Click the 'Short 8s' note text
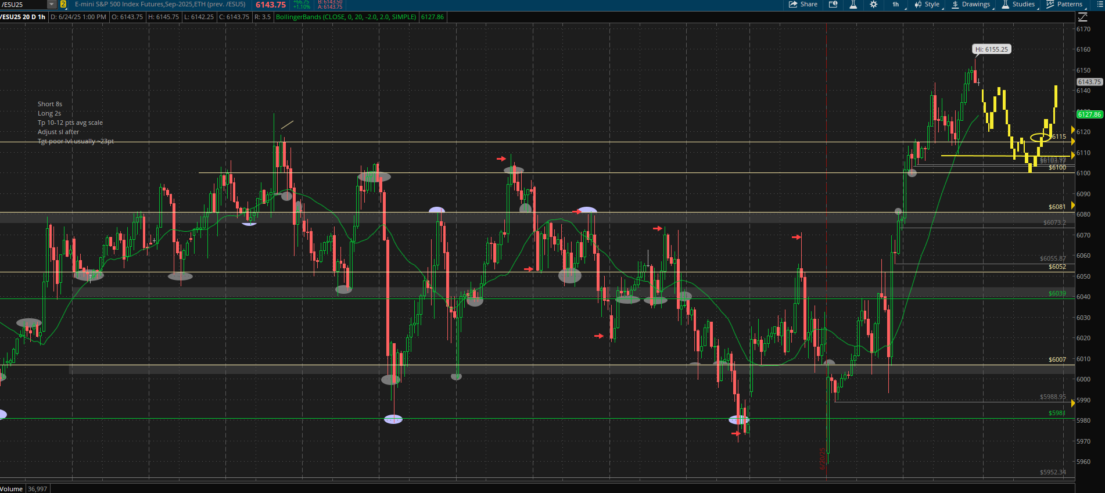The image size is (1105, 493). [50, 104]
